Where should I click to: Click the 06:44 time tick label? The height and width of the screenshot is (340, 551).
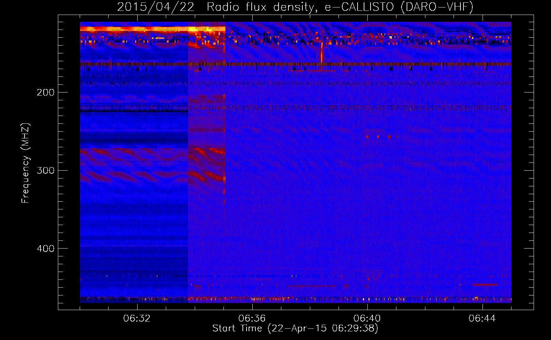pyautogui.click(x=482, y=319)
